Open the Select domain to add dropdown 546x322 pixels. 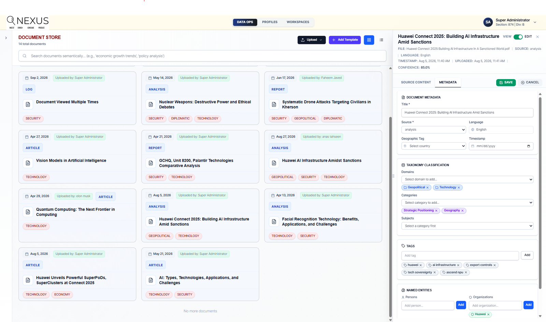pos(467,179)
